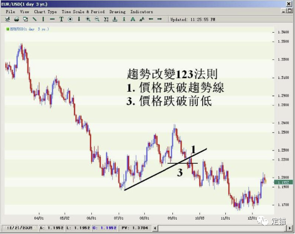The width and height of the screenshot is (295, 234).
Task: Select the horizontal line drawing tool
Action: (52, 19)
